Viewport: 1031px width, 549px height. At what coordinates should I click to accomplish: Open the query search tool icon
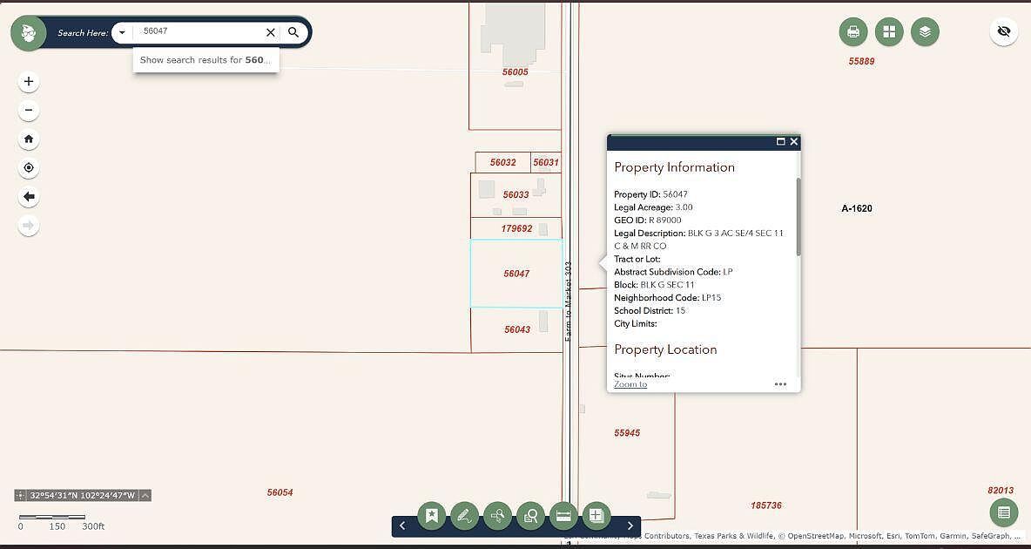(498, 516)
